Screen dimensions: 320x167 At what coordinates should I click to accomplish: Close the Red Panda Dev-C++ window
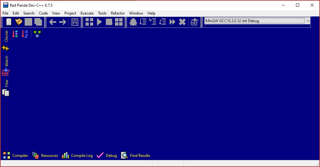coord(312,5)
